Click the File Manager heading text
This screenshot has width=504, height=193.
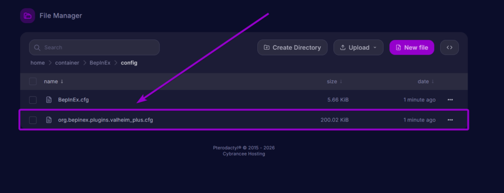(x=61, y=15)
